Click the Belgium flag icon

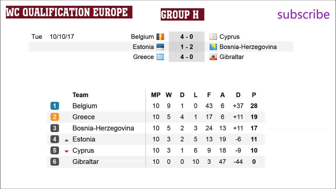pyautogui.click(x=160, y=37)
